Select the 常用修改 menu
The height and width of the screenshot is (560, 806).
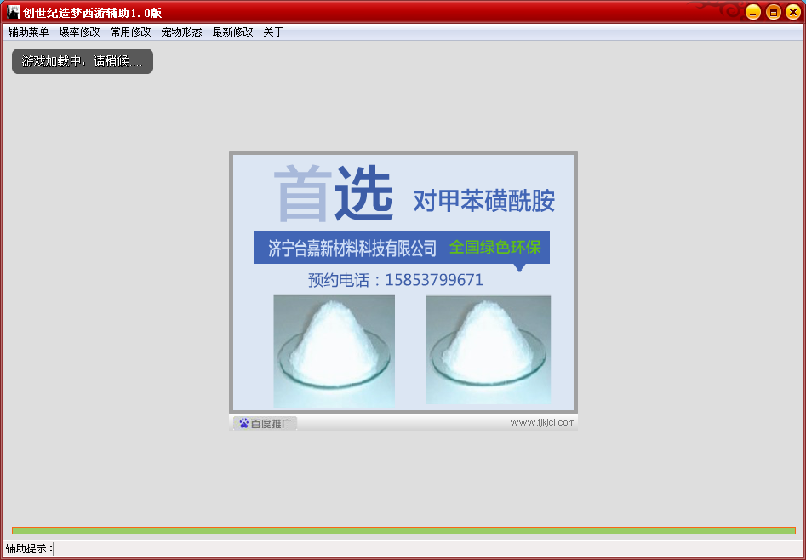click(130, 32)
